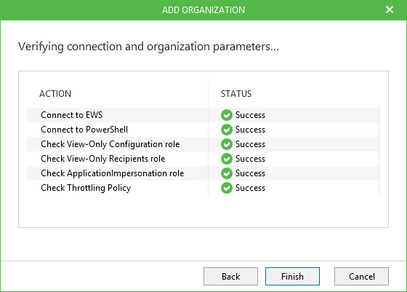Select Check View-Only Recipients role row
The image size is (407, 292).
coord(203,159)
